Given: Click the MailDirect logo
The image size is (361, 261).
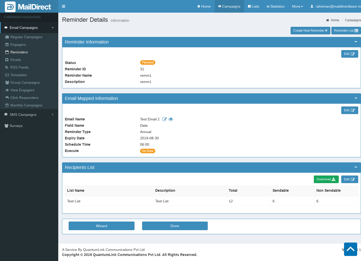Looking at the screenshot, I should pyautogui.click(x=28, y=7).
